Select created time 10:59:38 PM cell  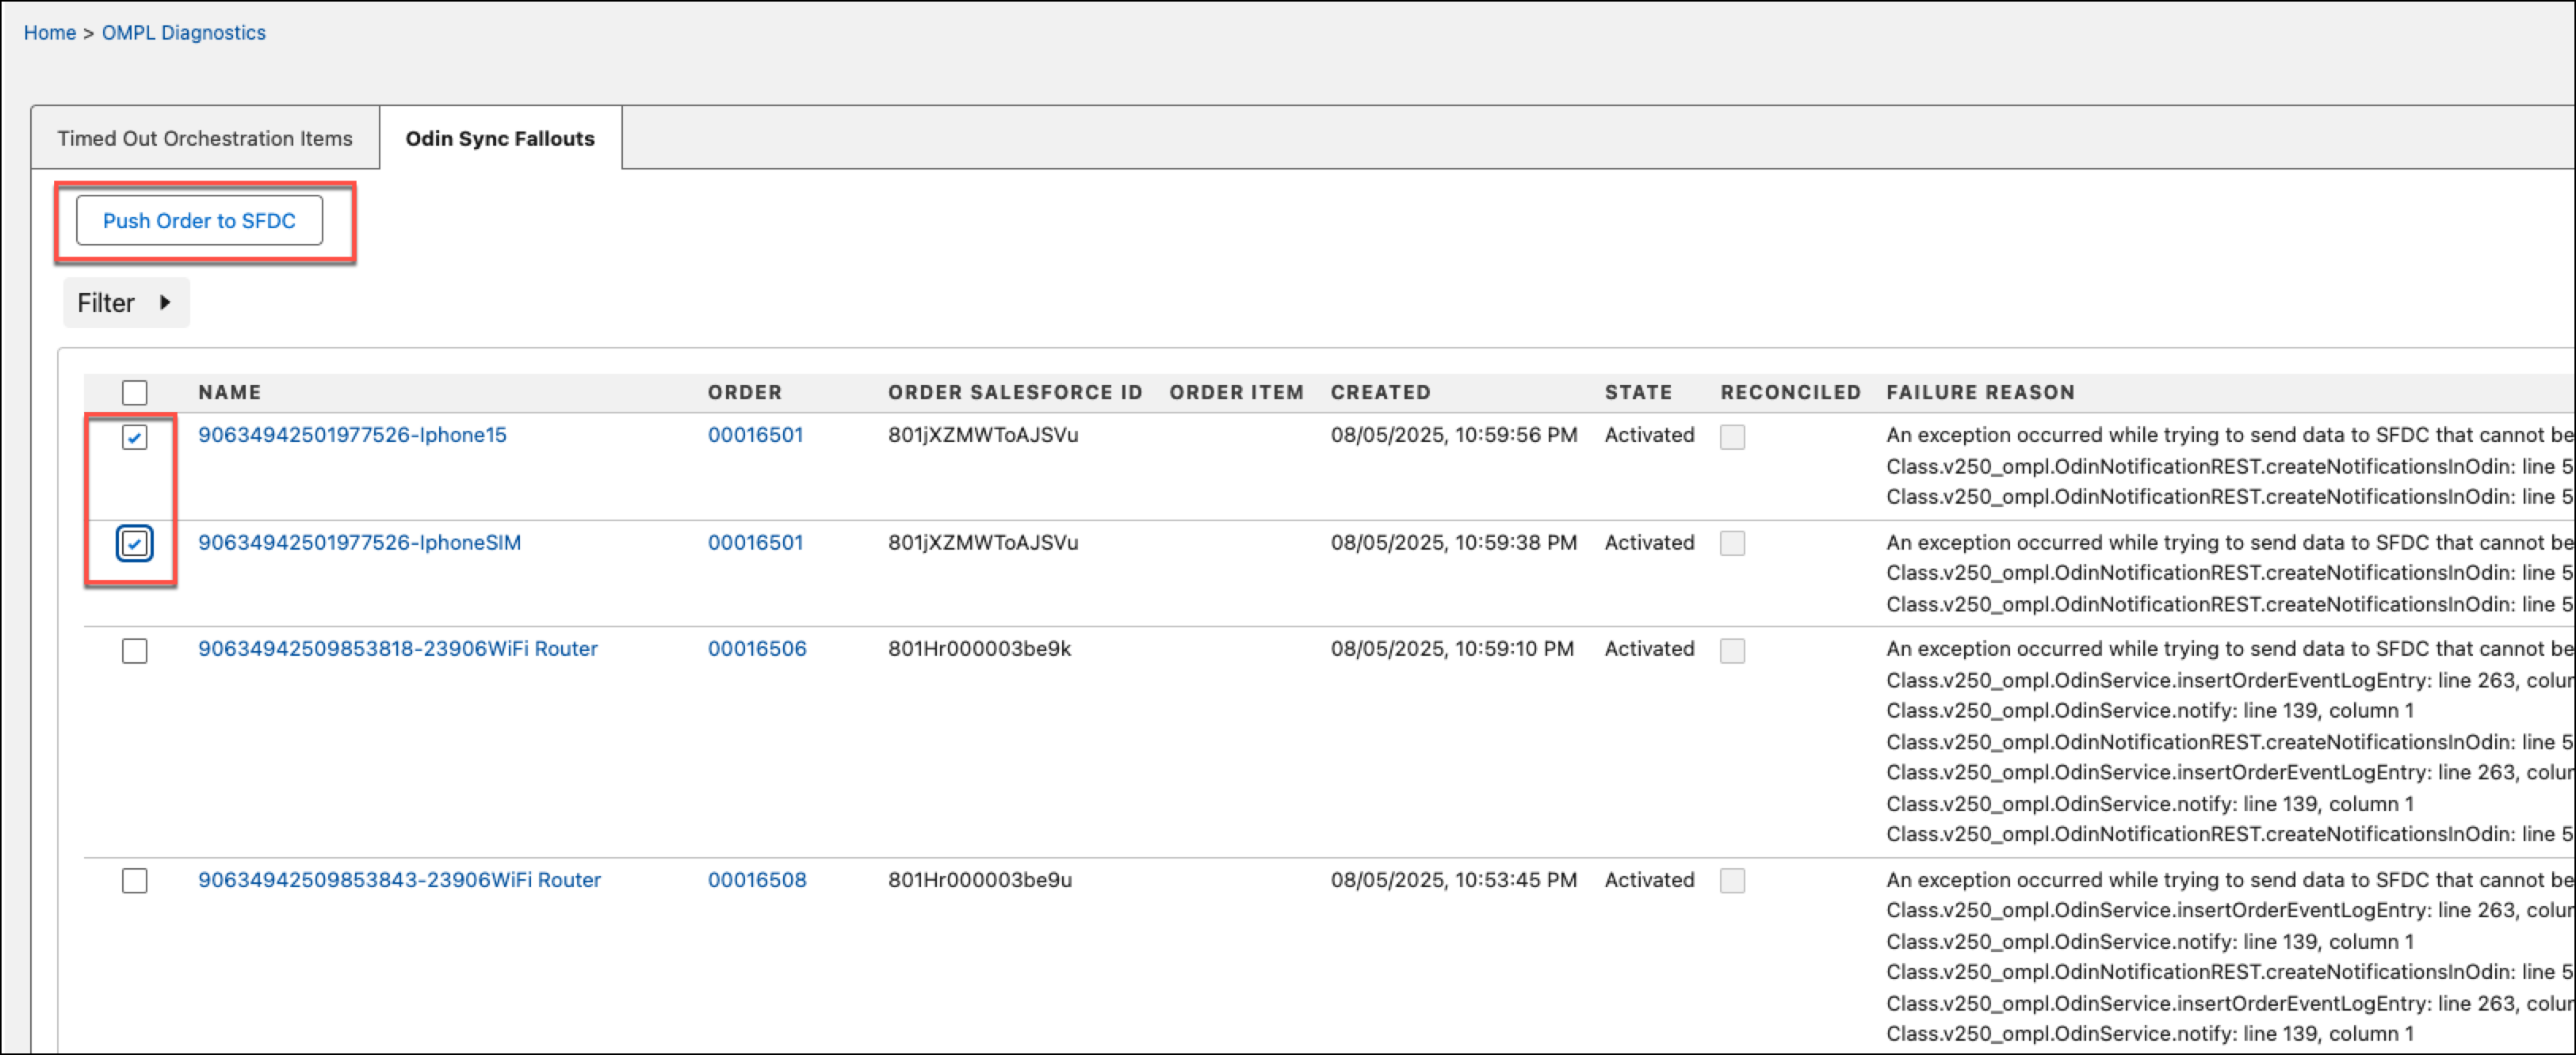(x=1454, y=543)
